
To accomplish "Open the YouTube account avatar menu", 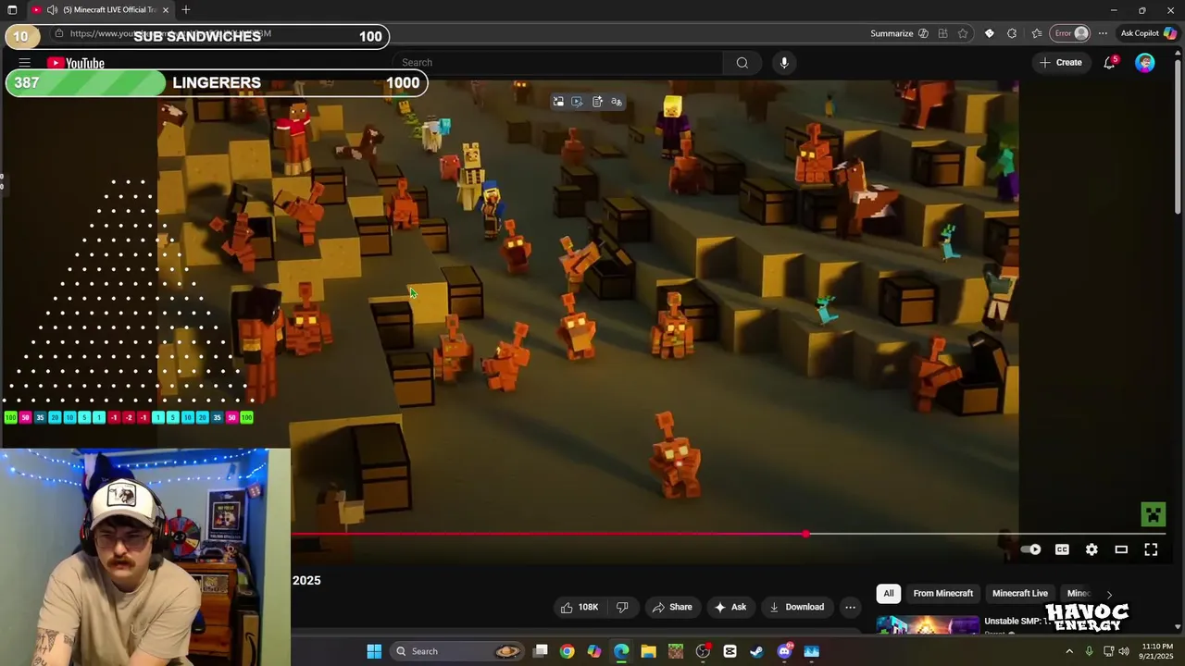I will click(1145, 63).
